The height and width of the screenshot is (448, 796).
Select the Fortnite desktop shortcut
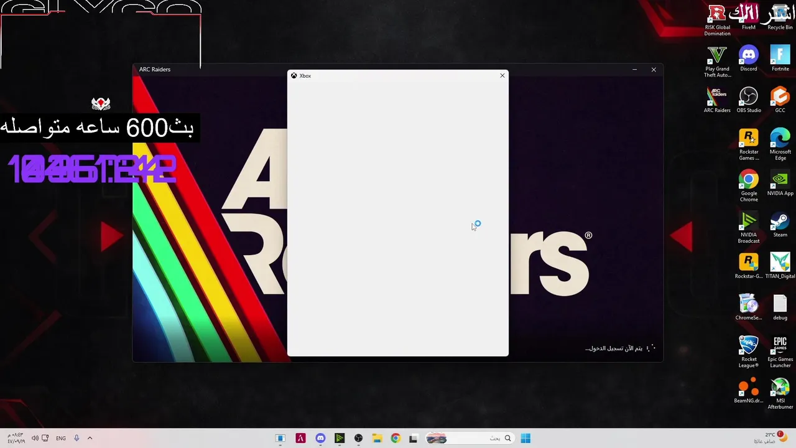tap(780, 58)
